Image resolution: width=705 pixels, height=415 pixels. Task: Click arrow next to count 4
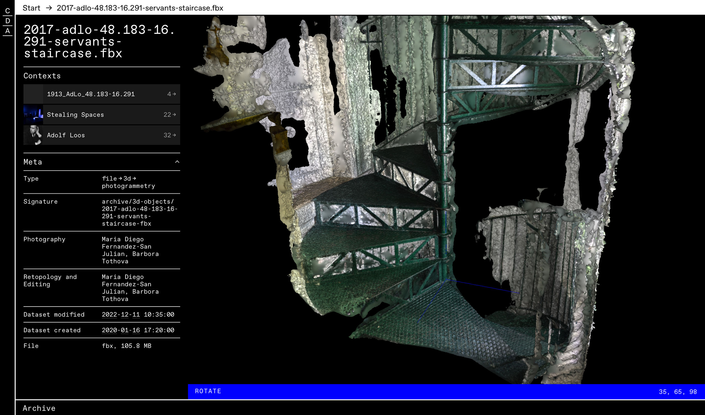tap(174, 94)
